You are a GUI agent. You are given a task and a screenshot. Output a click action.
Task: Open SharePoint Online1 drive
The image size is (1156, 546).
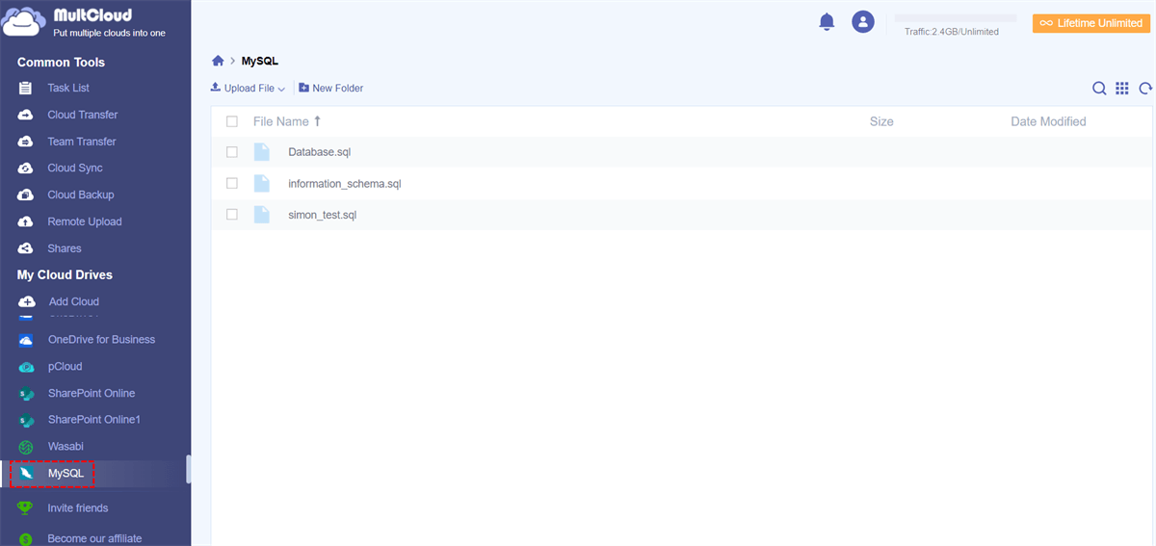click(94, 420)
